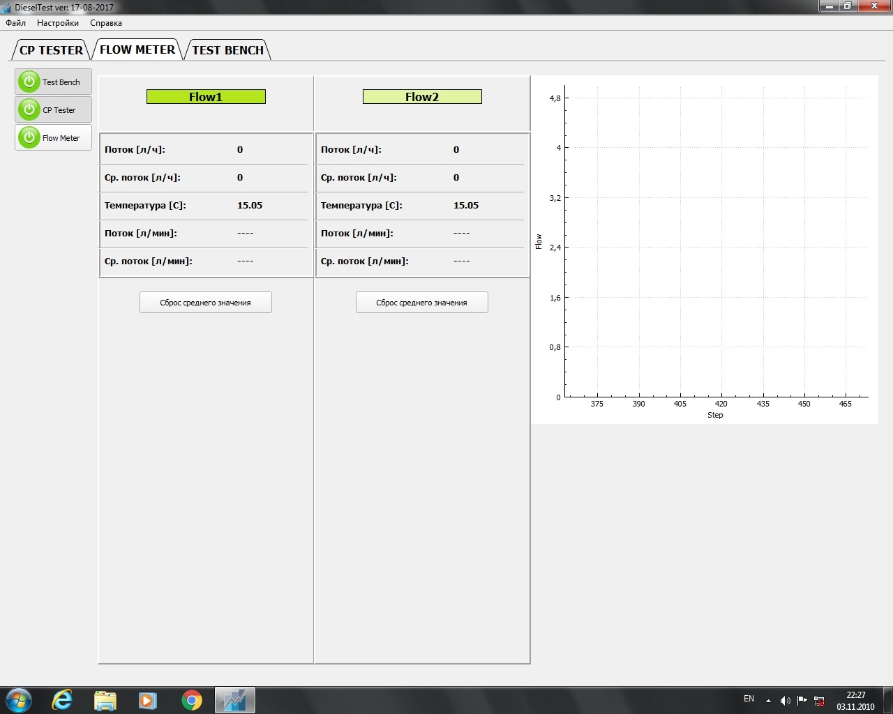The width and height of the screenshot is (893, 714).
Task: Click Flow1 Поток [л/мин] label
Action: 140,234
